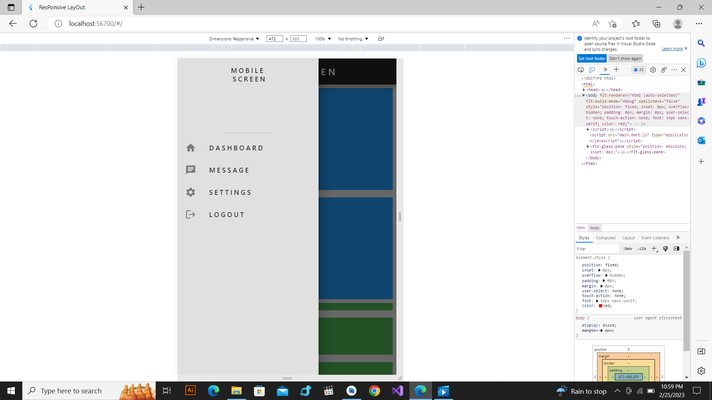Click the width input field showing 472
This screenshot has height=400, width=712.
click(274, 39)
